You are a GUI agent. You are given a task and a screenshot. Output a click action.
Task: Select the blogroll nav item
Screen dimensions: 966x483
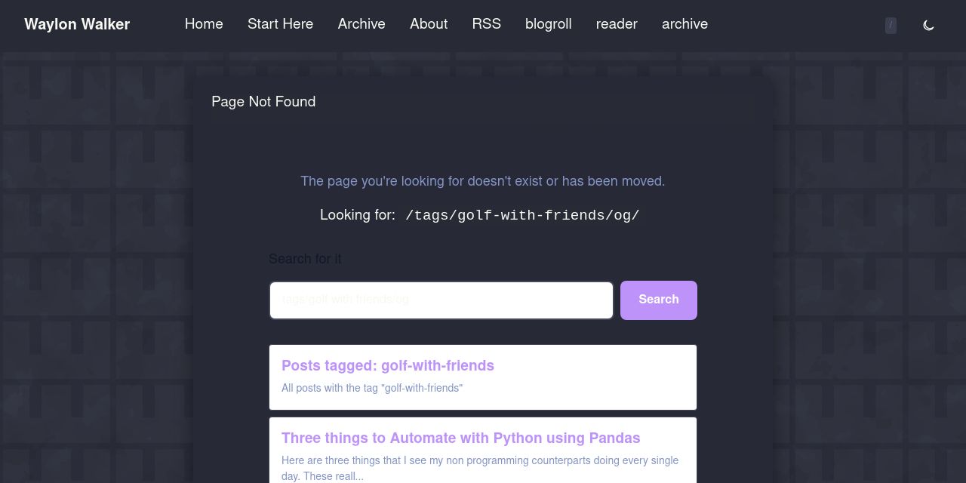[x=548, y=24]
